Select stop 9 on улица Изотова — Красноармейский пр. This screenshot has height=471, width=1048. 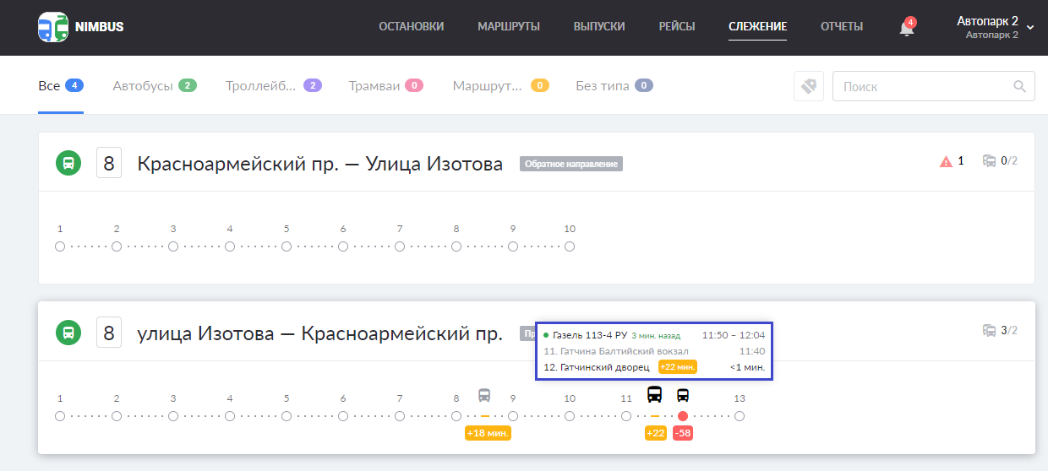coord(513,416)
